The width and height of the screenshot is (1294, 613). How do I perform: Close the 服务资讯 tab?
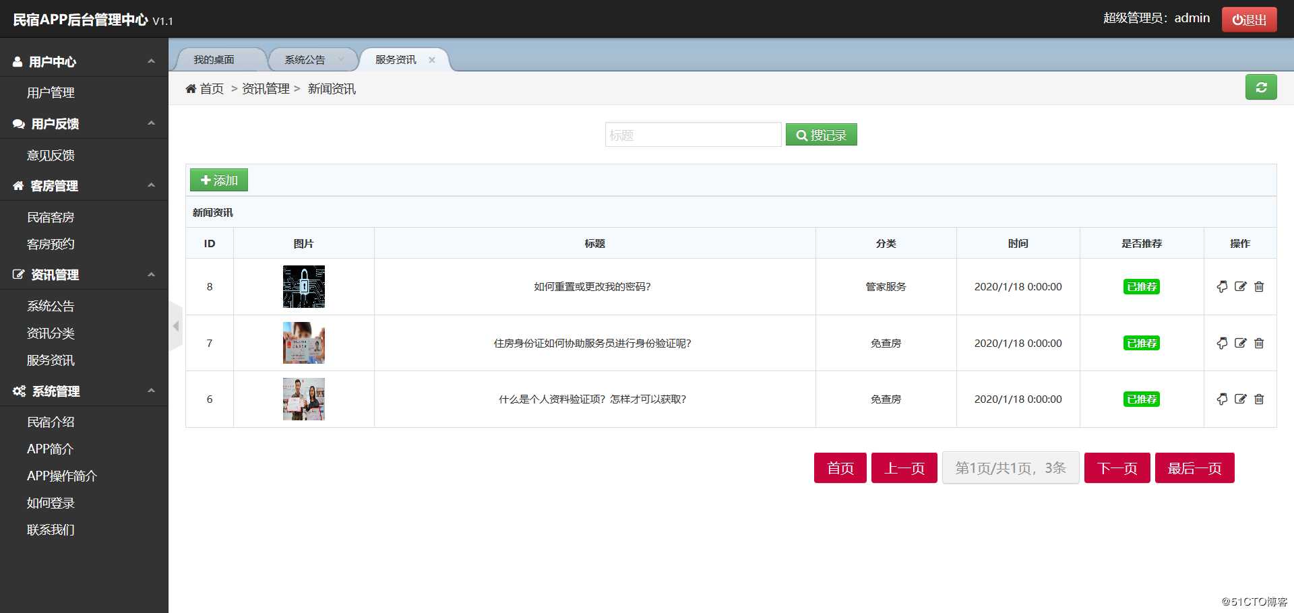click(432, 60)
